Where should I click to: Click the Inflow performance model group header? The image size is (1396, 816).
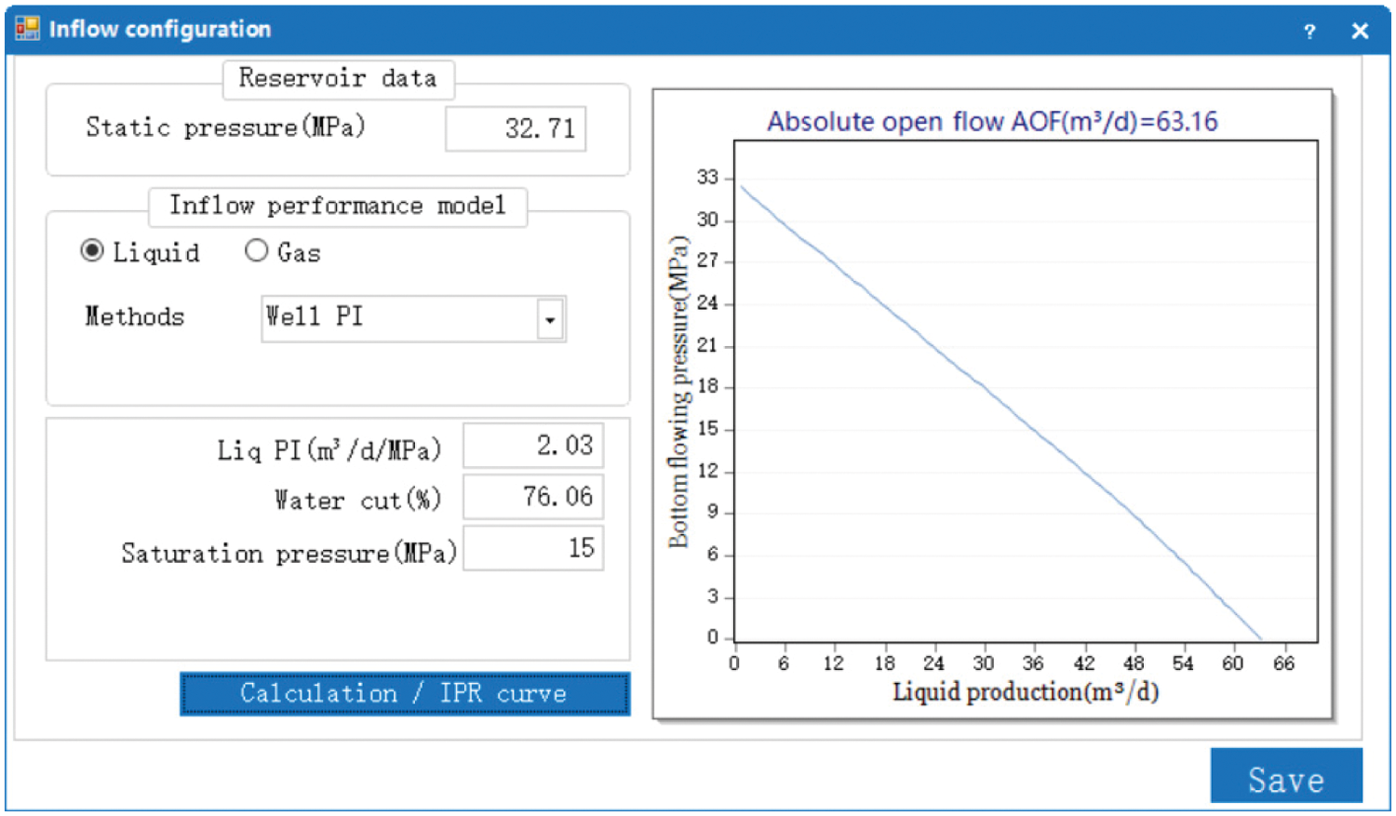338,206
